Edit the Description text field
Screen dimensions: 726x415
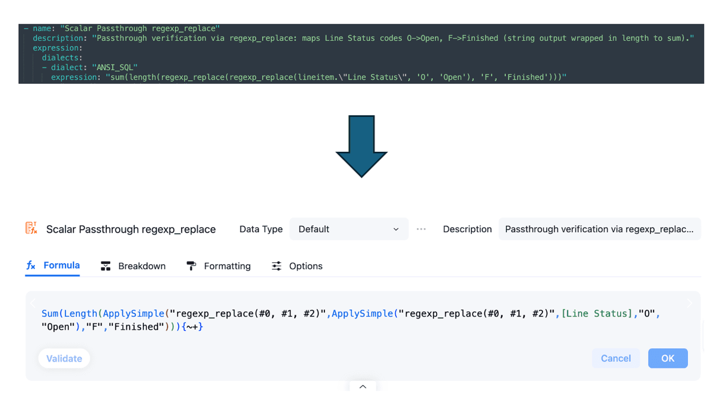[599, 229]
